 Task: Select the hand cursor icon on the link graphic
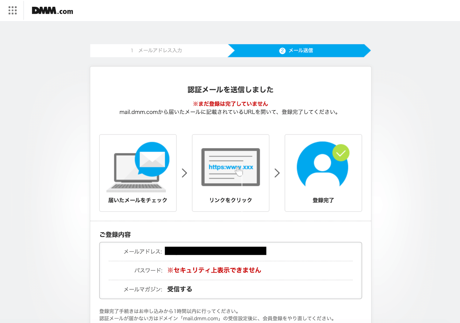[239, 171]
